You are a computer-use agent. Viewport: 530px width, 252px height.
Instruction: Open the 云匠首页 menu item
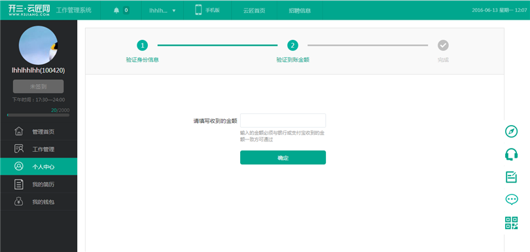(254, 10)
